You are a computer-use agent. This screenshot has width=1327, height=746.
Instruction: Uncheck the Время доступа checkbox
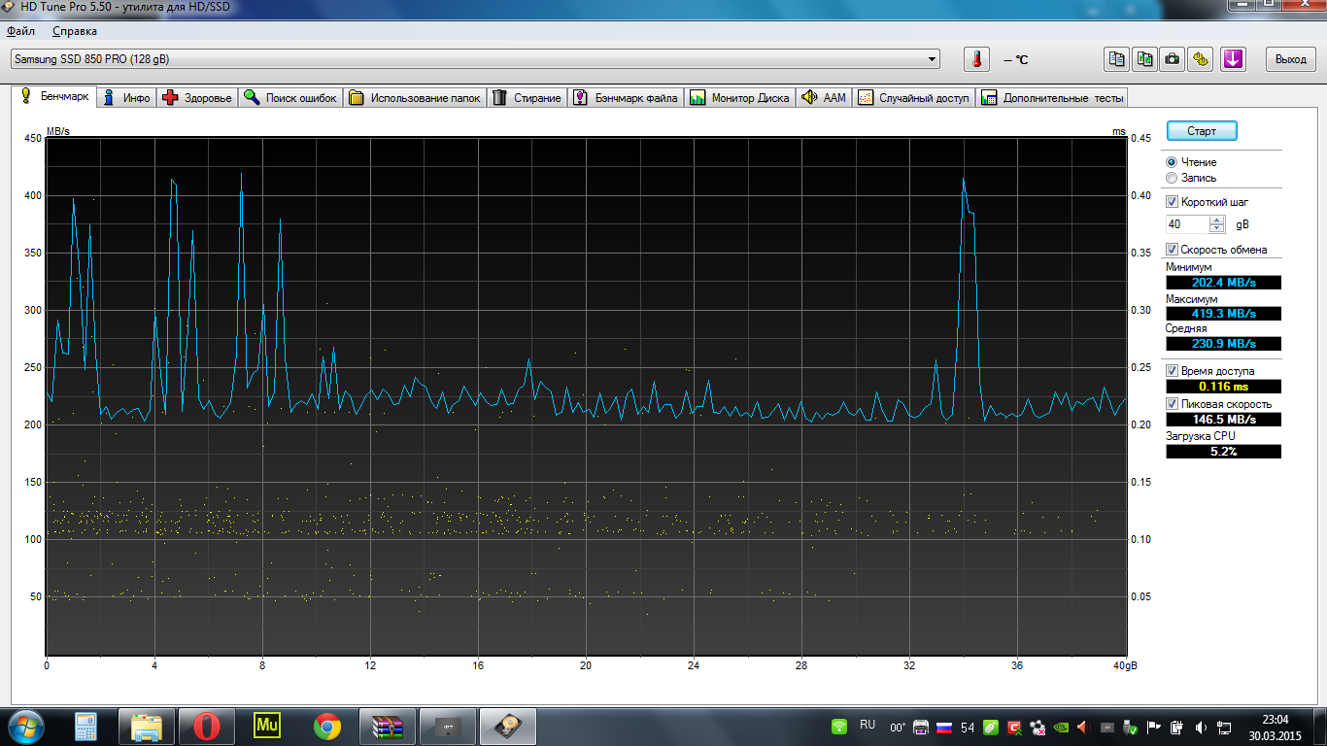click(x=1173, y=371)
